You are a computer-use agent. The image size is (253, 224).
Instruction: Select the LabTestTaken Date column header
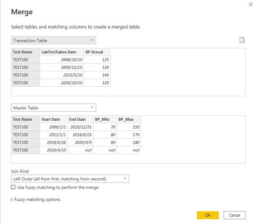[x=62, y=52]
